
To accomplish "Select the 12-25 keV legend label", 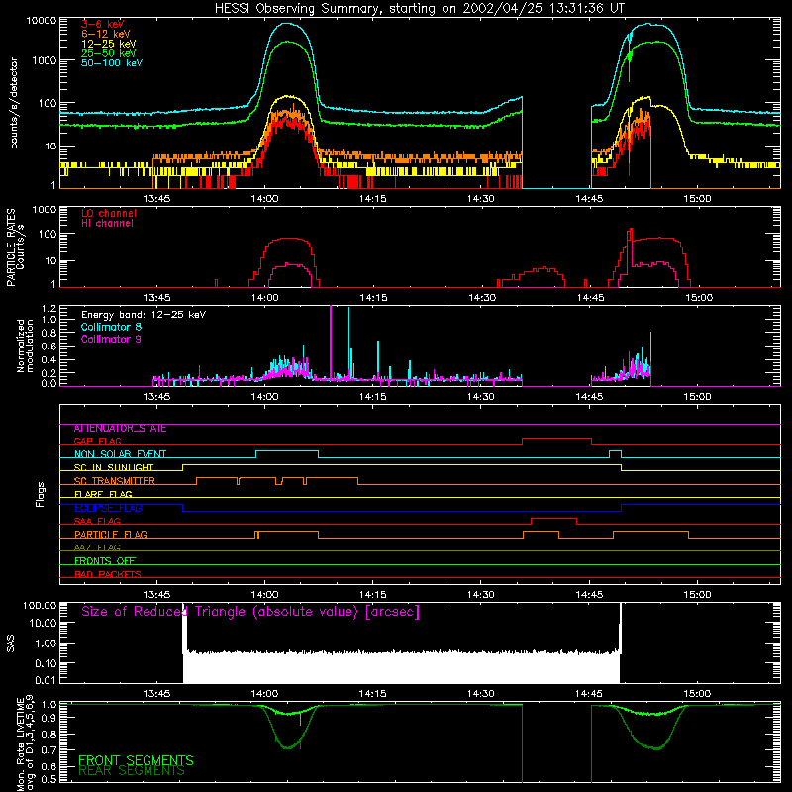I will coord(108,44).
